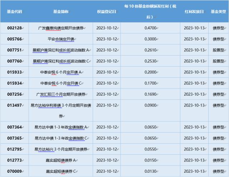
Task: Click dividend value 0.2000
Action: tap(150, 72)
